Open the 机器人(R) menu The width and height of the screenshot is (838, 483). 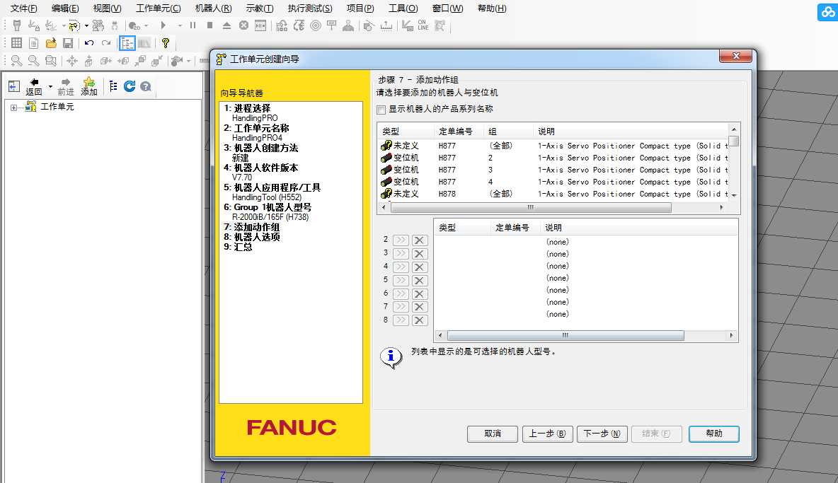(x=213, y=8)
